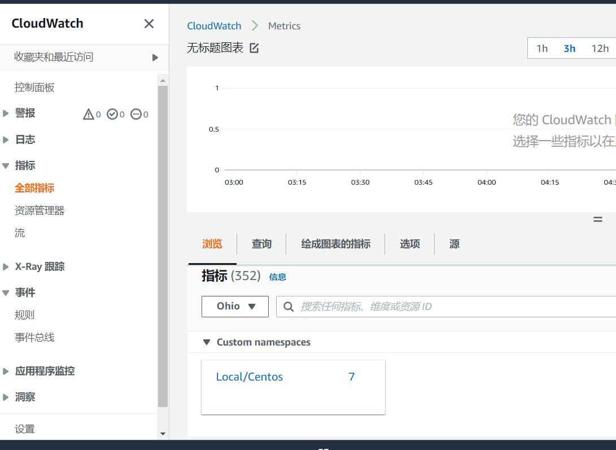
Task: Open 资源管理器 in sidebar
Action: (x=40, y=211)
